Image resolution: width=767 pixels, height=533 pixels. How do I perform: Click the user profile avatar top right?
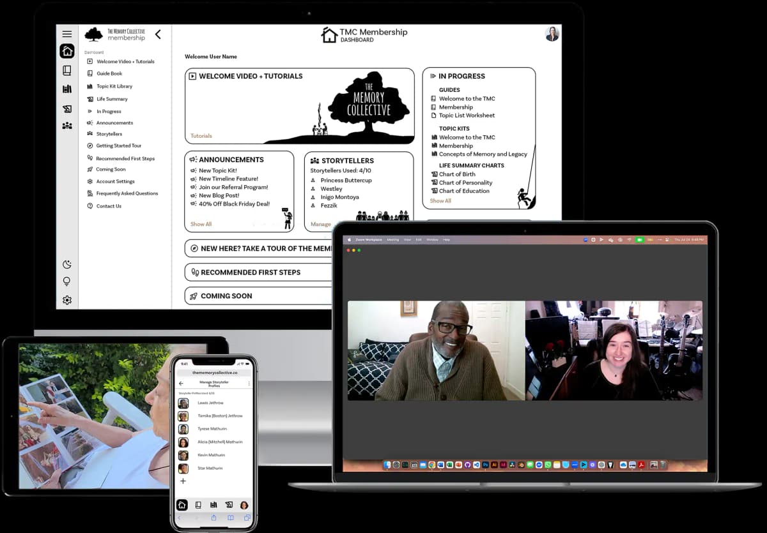click(x=552, y=34)
